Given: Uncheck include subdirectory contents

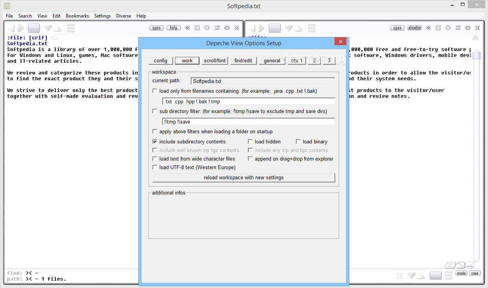Looking at the screenshot, I should tap(155, 142).
